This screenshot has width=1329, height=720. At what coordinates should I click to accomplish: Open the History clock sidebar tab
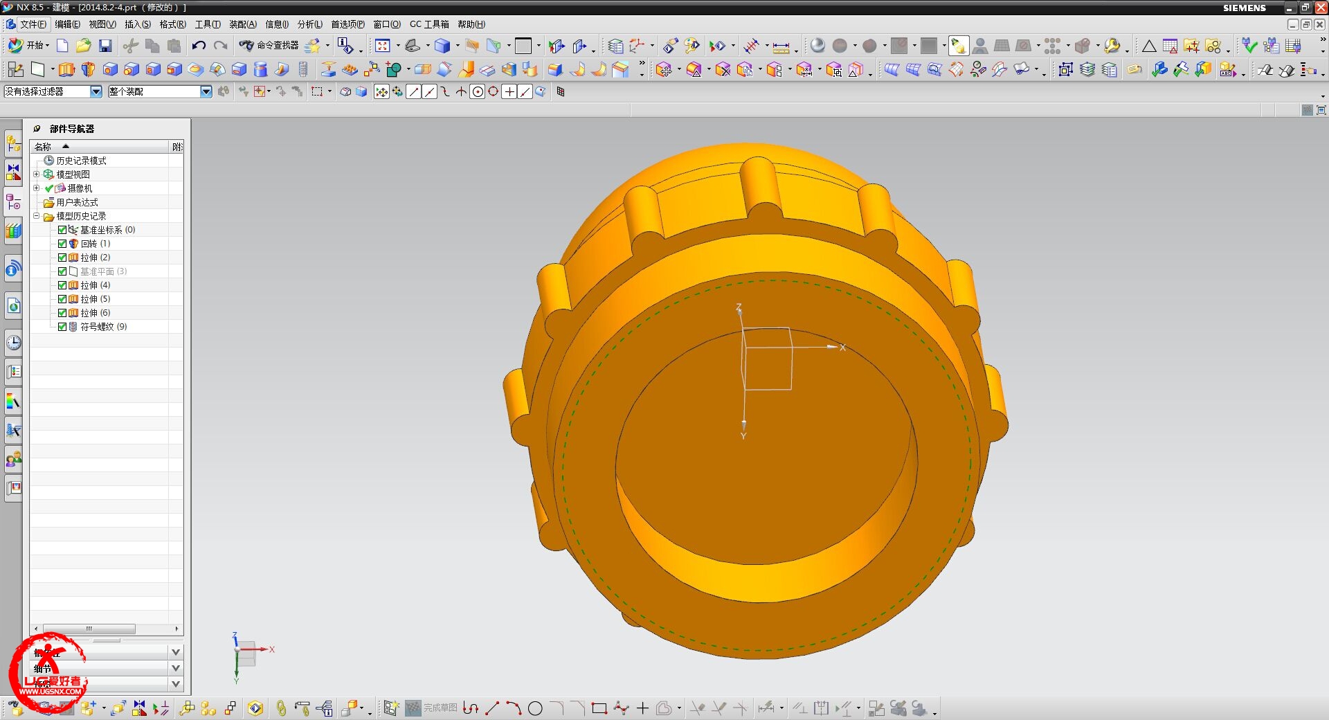pos(13,343)
